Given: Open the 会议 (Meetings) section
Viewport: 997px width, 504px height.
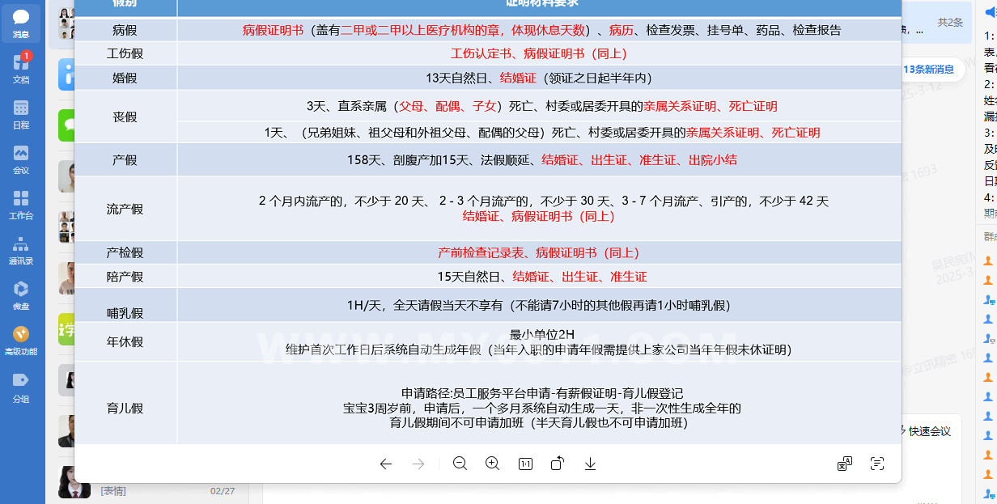Looking at the screenshot, I should pyautogui.click(x=21, y=159).
